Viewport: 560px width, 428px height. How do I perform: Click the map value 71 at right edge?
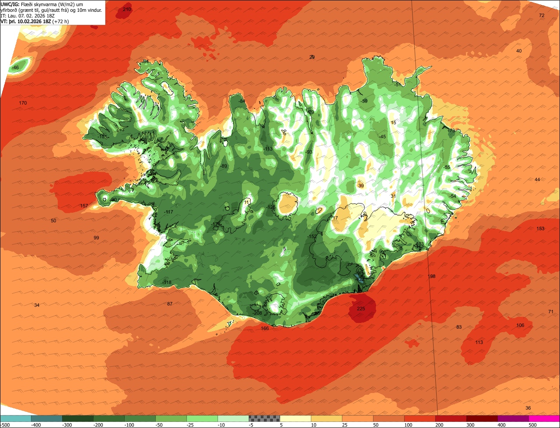point(551,312)
